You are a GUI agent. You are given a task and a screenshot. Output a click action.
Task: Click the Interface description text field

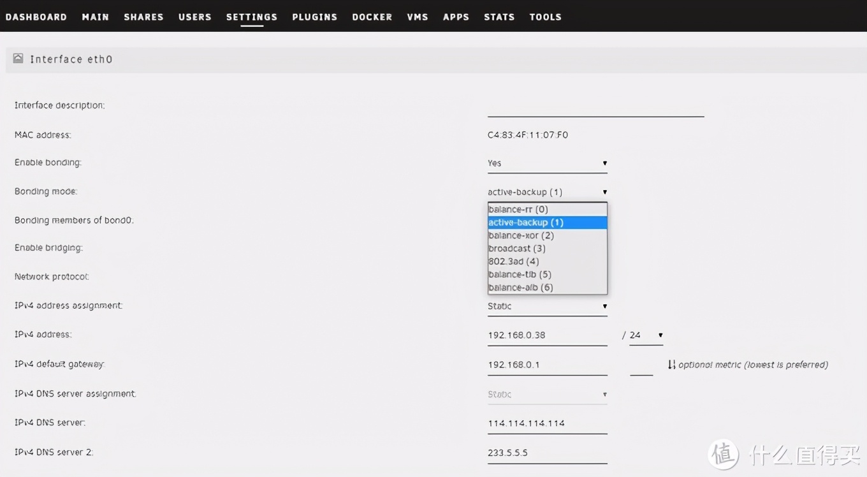click(x=595, y=107)
